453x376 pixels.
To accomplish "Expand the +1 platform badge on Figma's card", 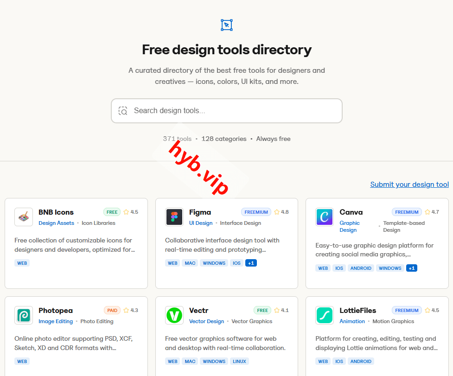I will point(251,263).
